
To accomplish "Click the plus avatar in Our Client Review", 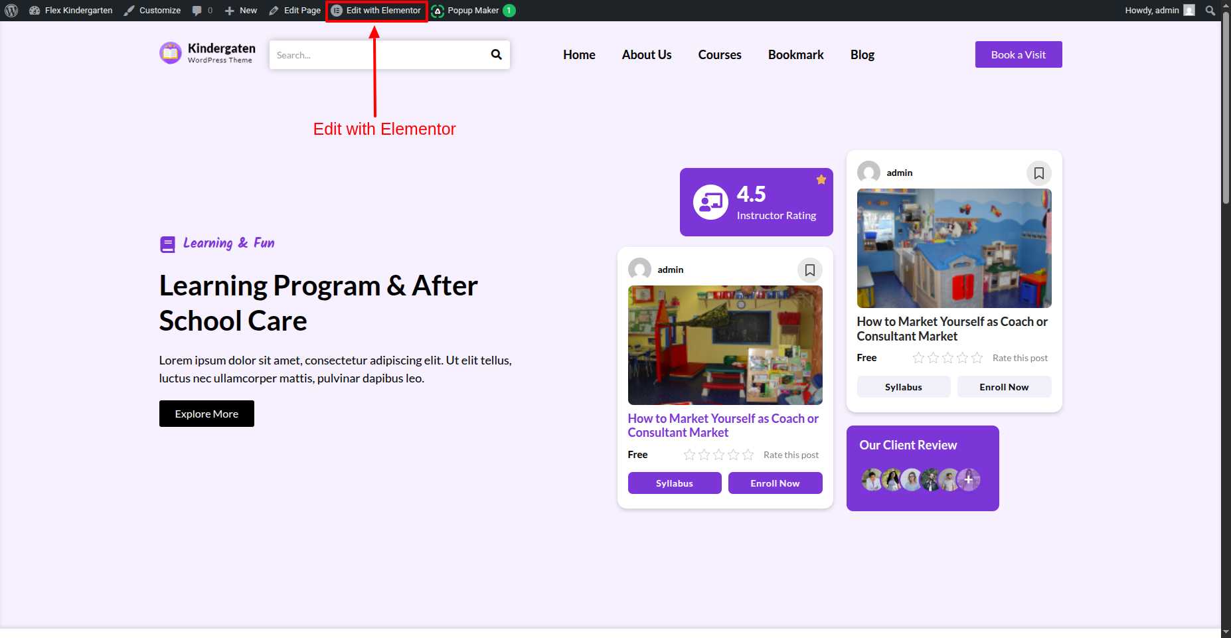I will pos(969,479).
